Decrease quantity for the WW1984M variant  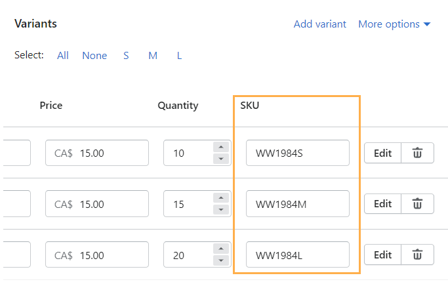coord(221,210)
